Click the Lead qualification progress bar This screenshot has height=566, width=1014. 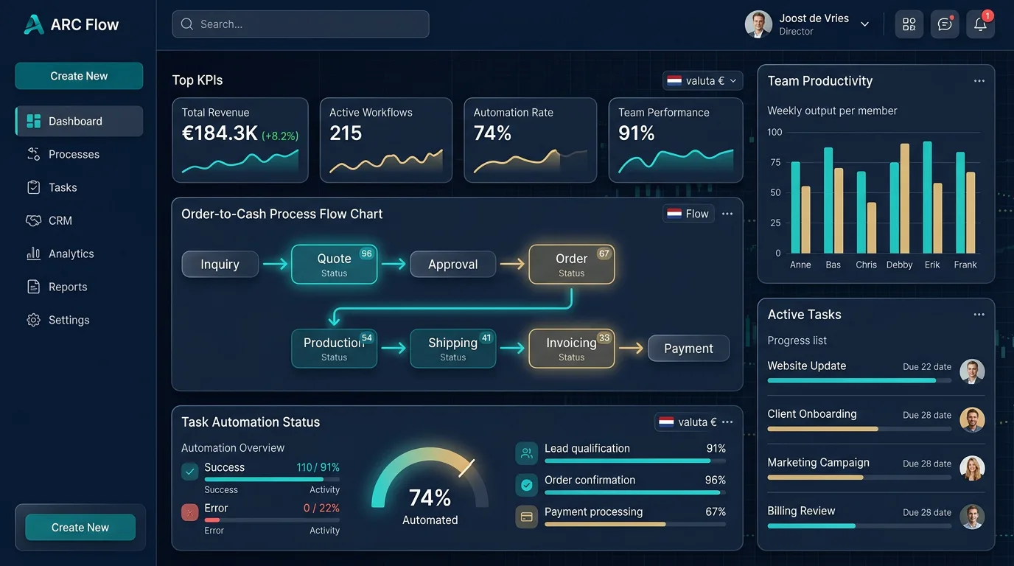635,461
